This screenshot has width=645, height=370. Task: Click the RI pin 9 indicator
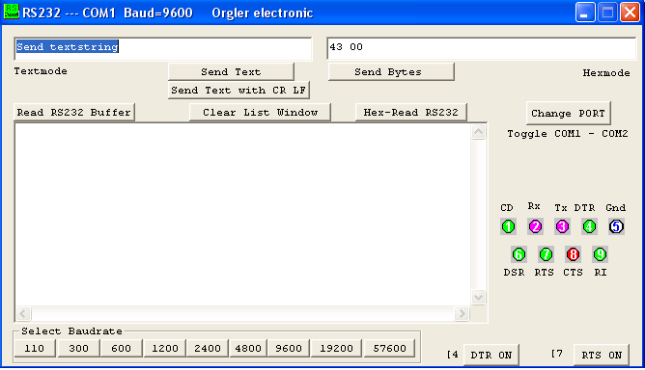(x=600, y=254)
